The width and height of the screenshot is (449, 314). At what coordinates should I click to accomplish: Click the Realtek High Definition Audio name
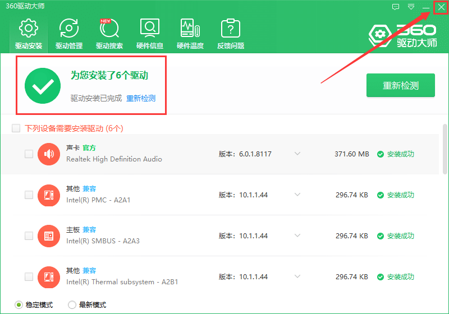click(114, 159)
